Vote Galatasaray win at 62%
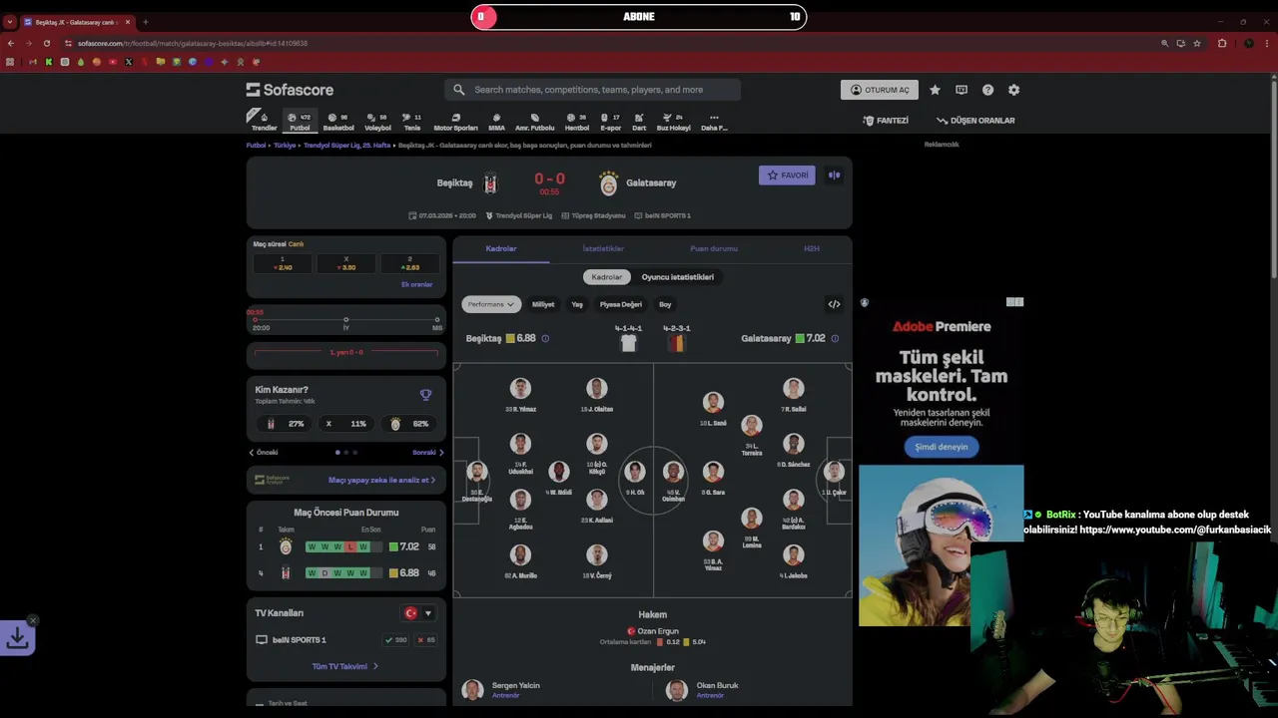The height and width of the screenshot is (718, 1278). point(408,424)
